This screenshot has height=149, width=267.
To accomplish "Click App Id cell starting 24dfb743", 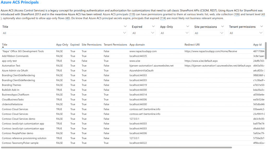I will 259,61.
